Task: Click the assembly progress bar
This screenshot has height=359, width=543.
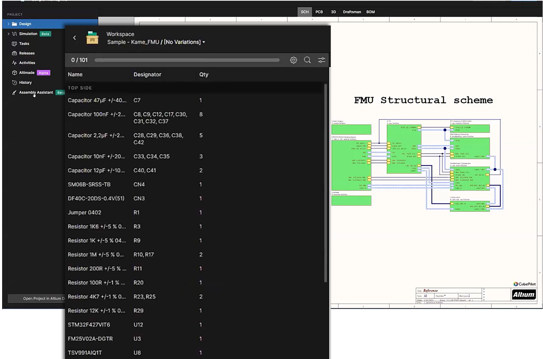Action: pyautogui.click(x=187, y=60)
